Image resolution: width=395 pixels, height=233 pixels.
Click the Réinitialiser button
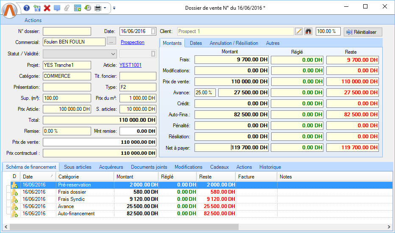point(363,32)
